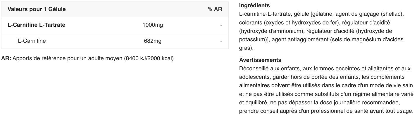Click the "Valeurs pour 1 Gélule" table header
Viewport: 417px width, 118px height.
coord(37,9)
